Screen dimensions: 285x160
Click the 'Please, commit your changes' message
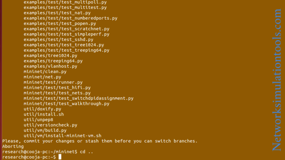[100, 141]
